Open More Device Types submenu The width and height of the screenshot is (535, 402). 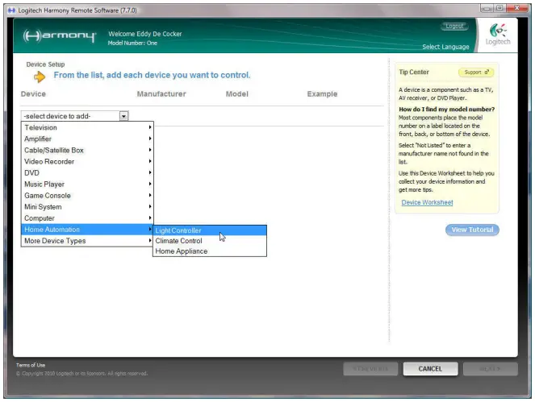pyautogui.click(x=87, y=241)
